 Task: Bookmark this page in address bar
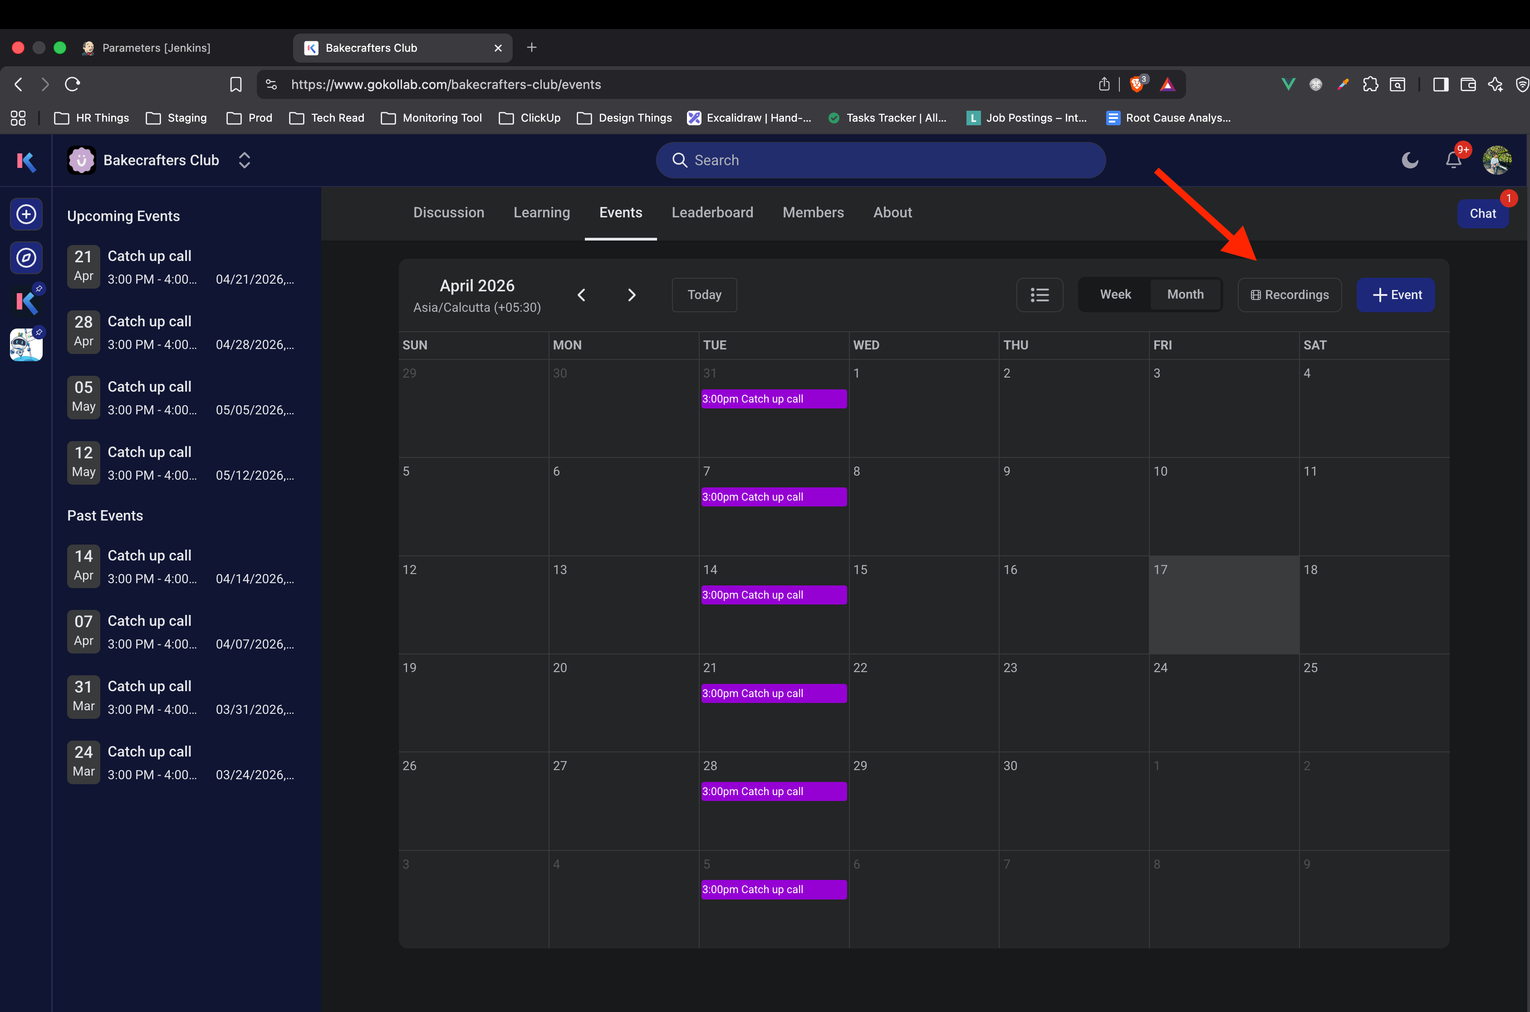[x=235, y=84]
